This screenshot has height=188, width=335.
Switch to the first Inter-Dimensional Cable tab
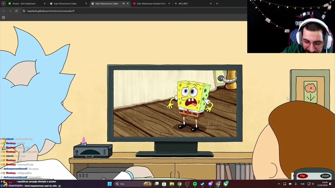pyautogui.click(x=69, y=3)
